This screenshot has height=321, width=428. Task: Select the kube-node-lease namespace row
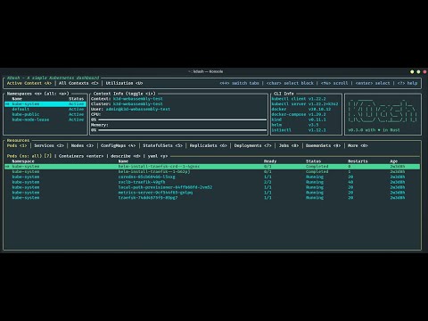pos(45,119)
